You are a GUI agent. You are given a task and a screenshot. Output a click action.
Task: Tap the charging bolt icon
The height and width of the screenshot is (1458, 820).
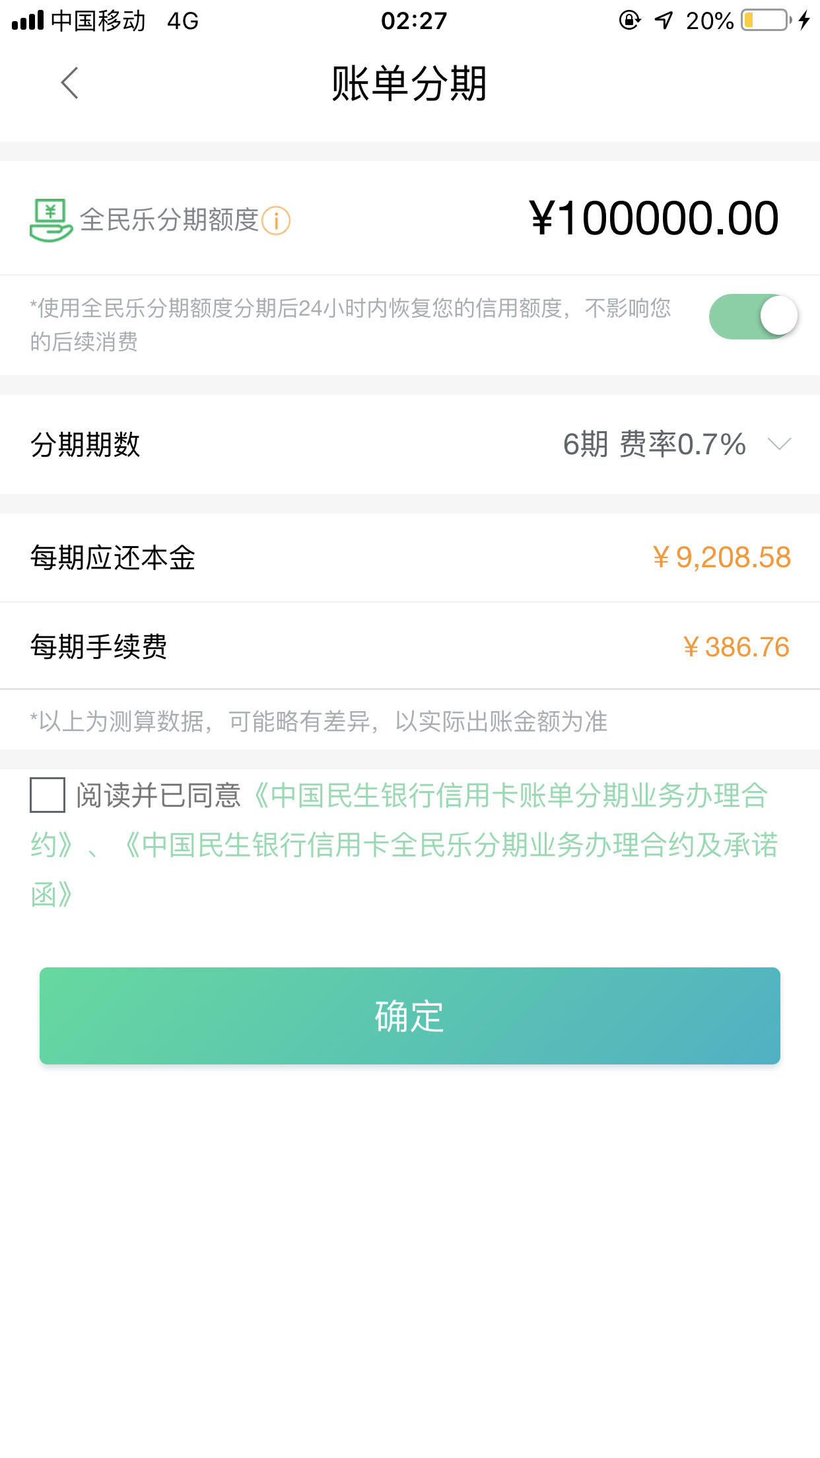pos(804,20)
